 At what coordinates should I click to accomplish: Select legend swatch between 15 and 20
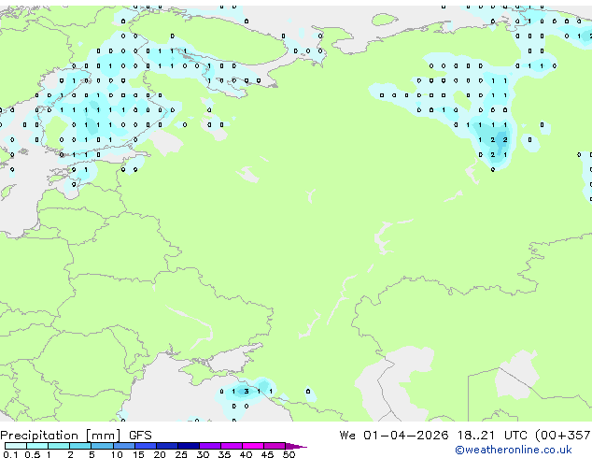(x=146, y=446)
